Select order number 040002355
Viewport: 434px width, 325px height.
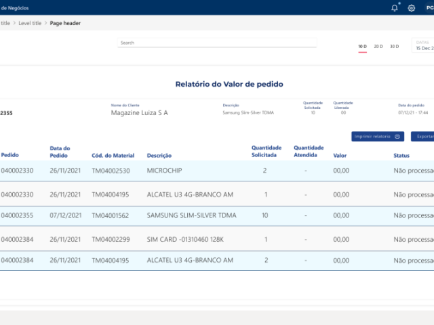click(17, 215)
